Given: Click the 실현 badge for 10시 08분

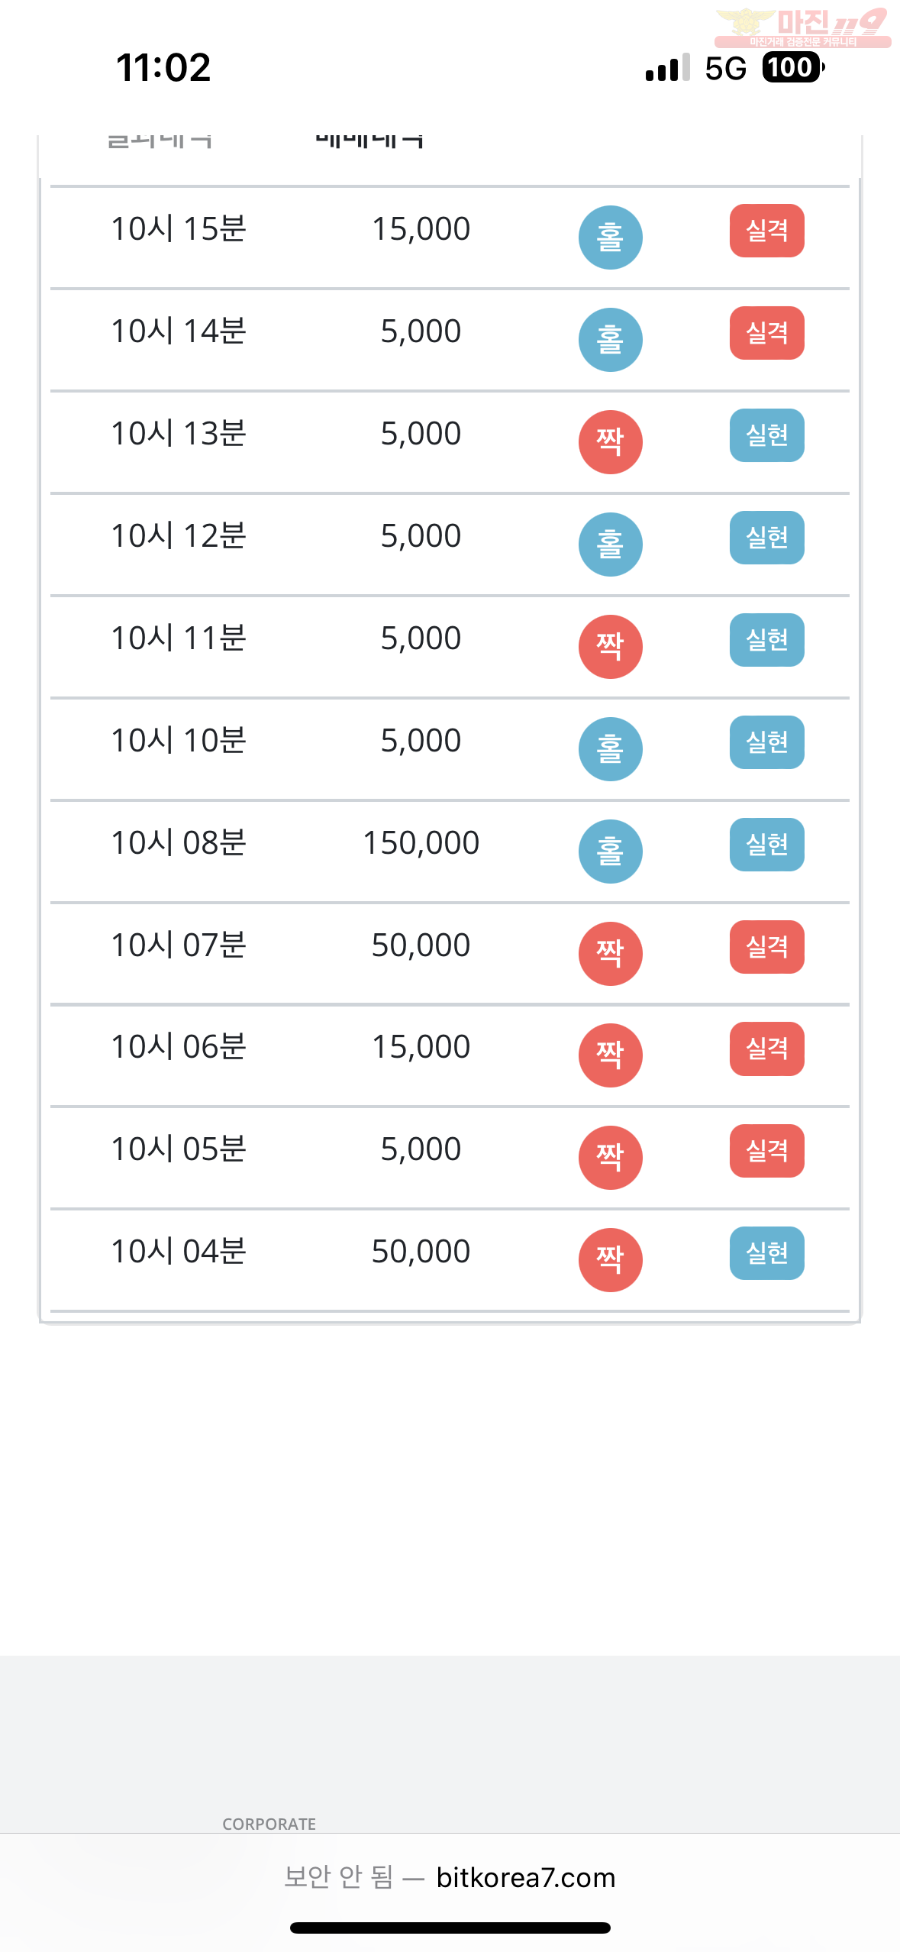Looking at the screenshot, I should (x=766, y=845).
